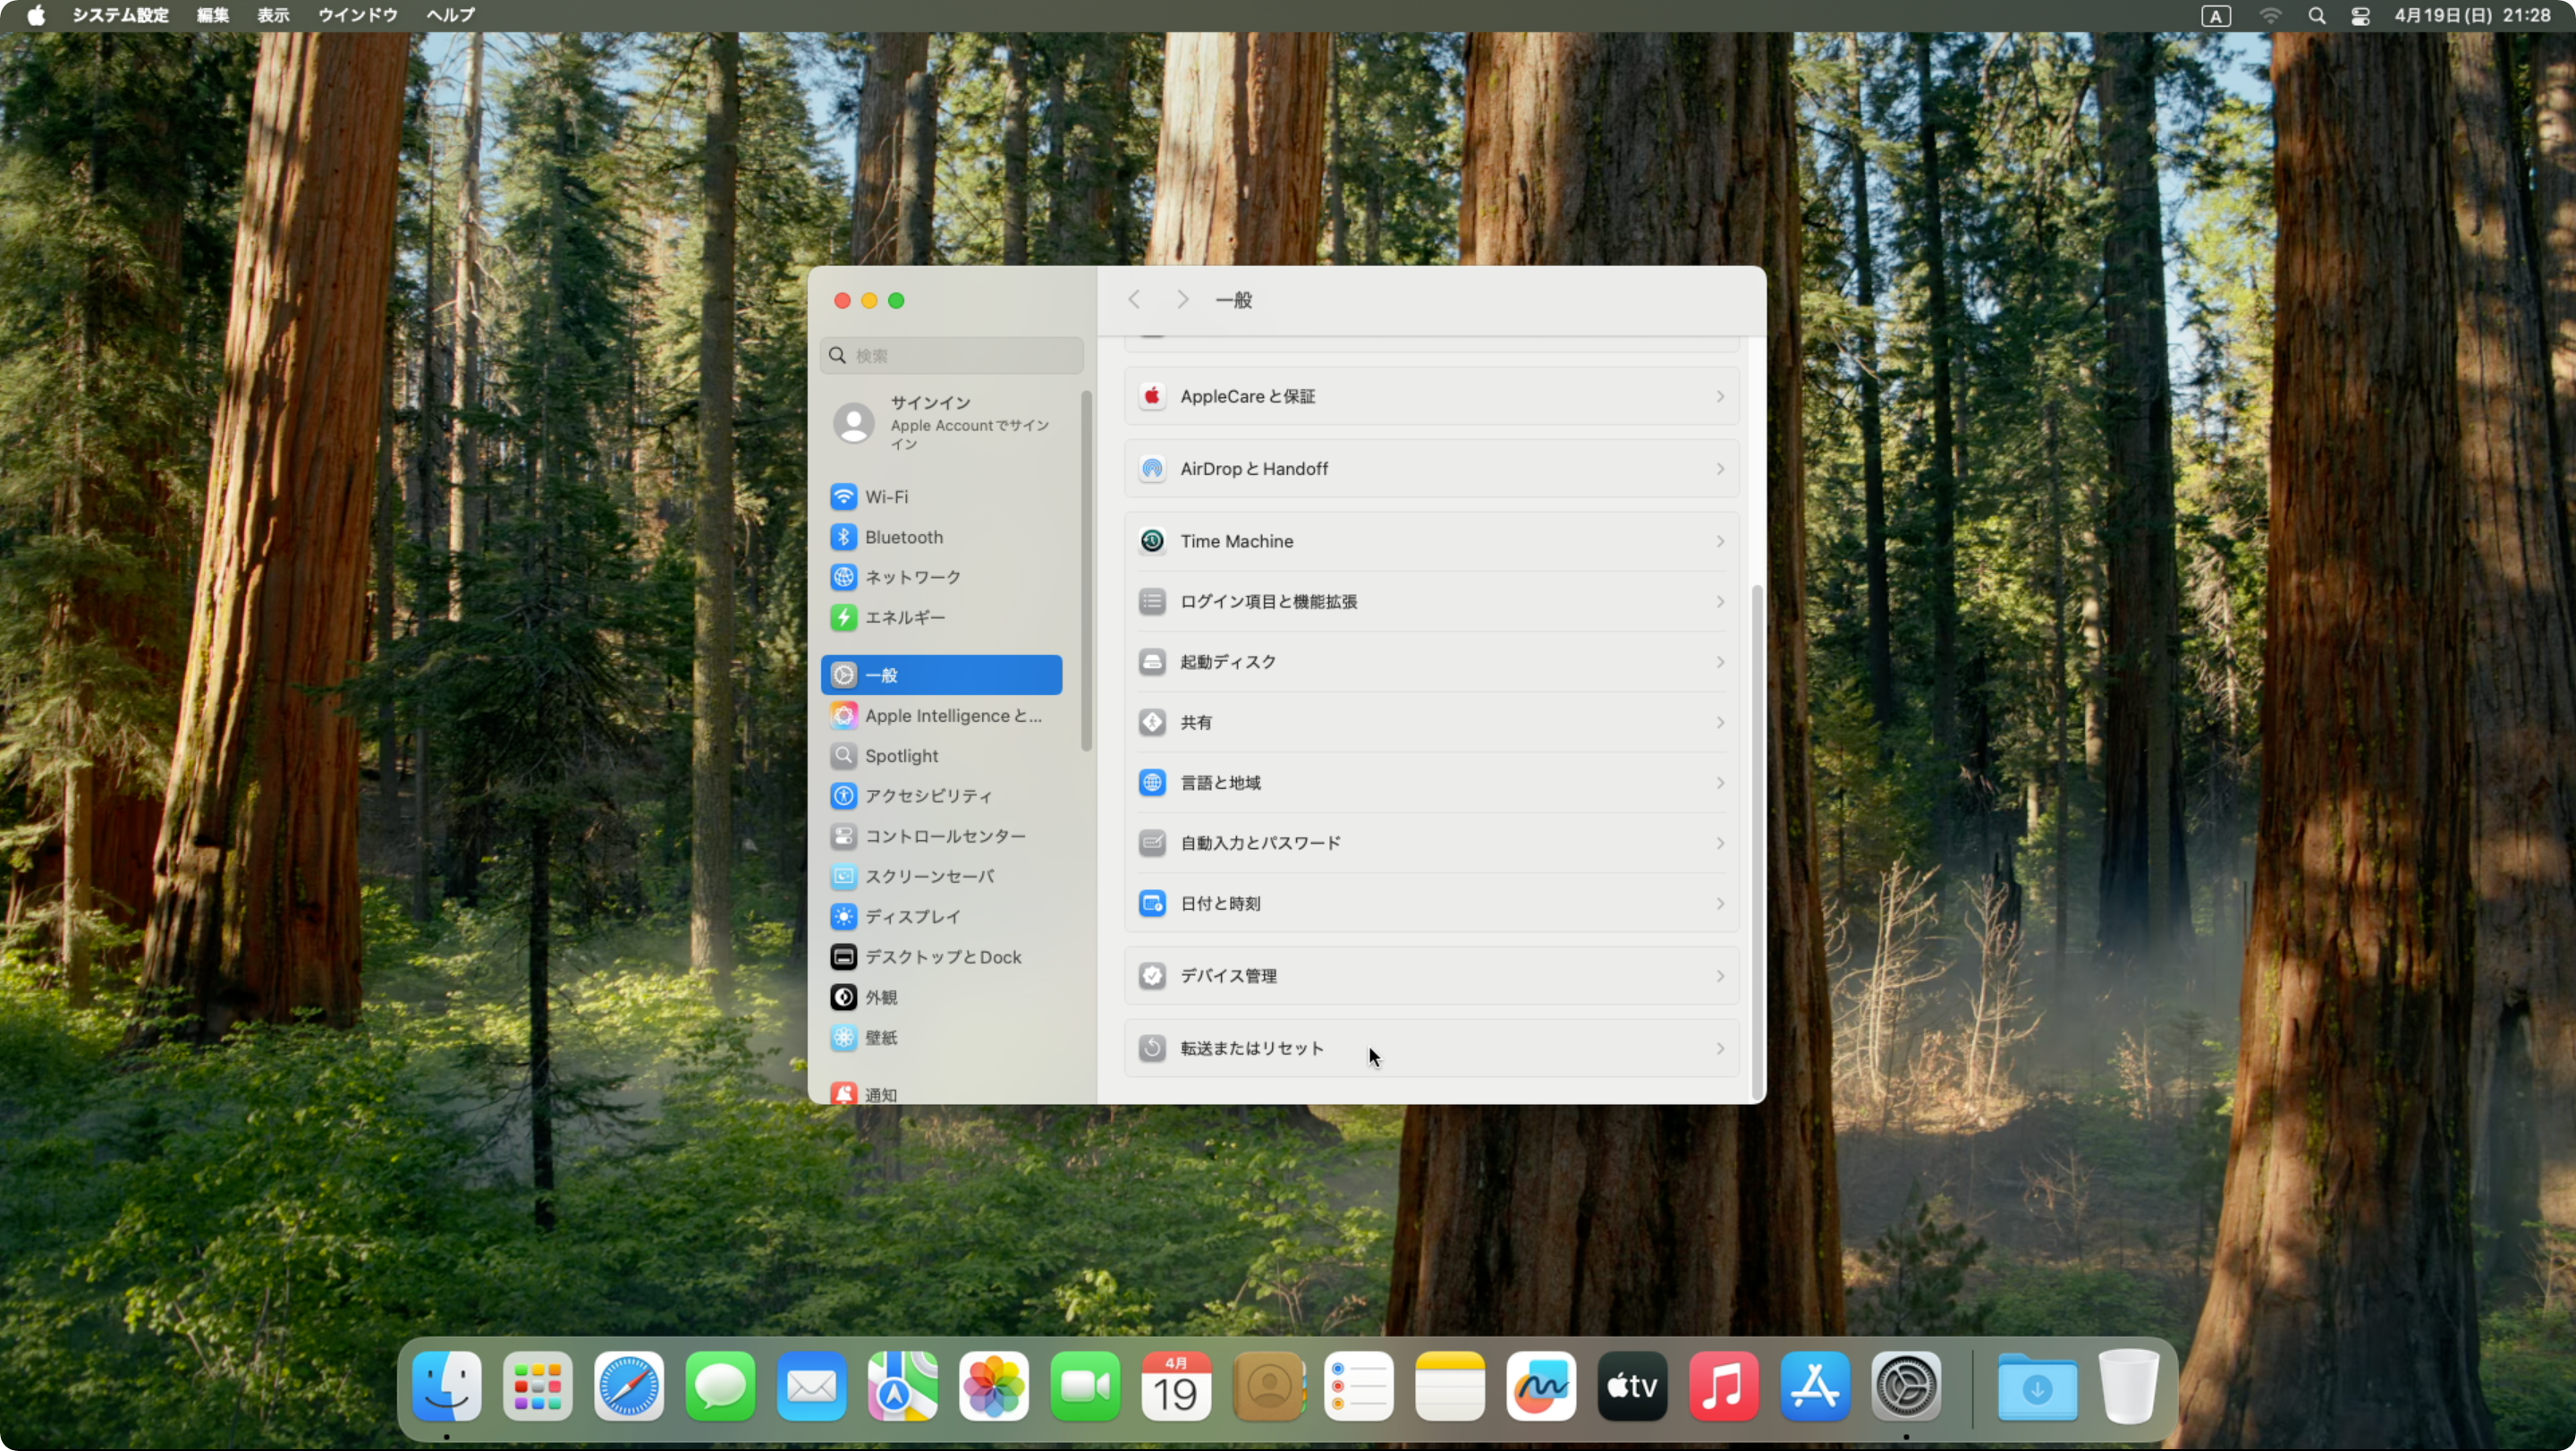
Task: Launch Safari from the Dock
Action: click(629, 1386)
